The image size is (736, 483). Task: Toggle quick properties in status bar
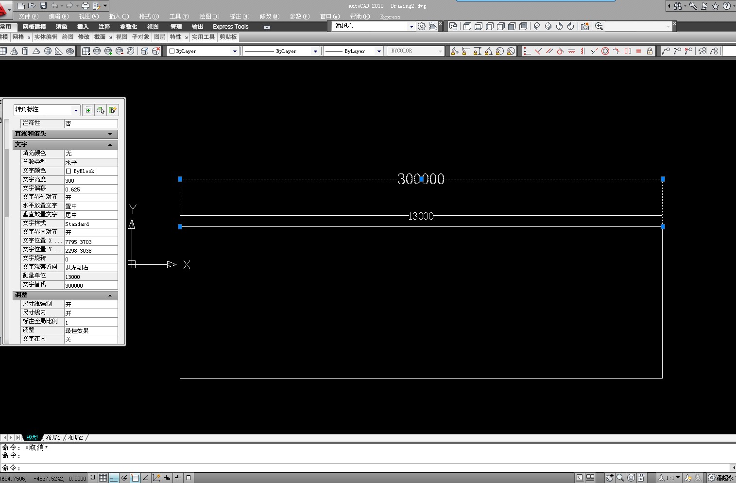[x=188, y=478]
